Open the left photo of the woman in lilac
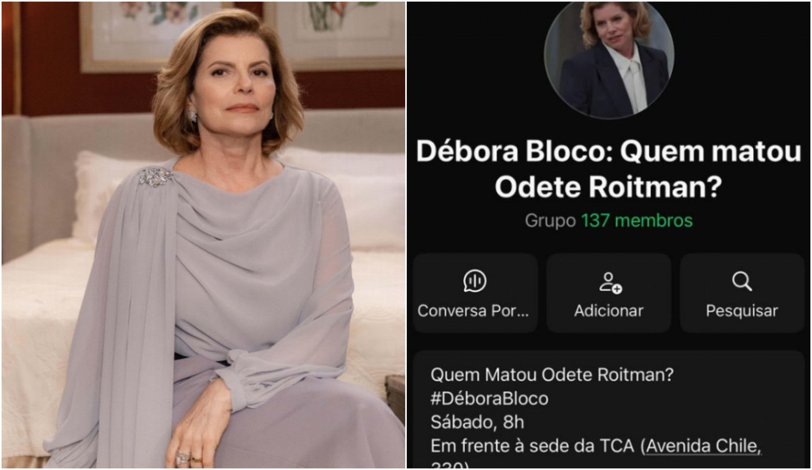This screenshot has width=812, height=470. [203, 235]
